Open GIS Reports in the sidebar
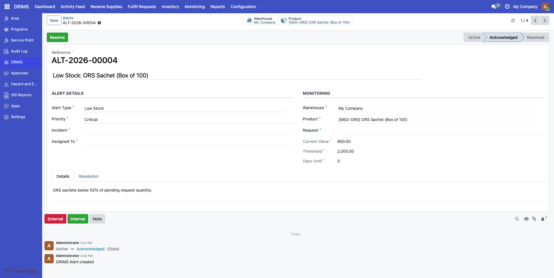Viewport: 554px width, 278px height. click(21, 95)
